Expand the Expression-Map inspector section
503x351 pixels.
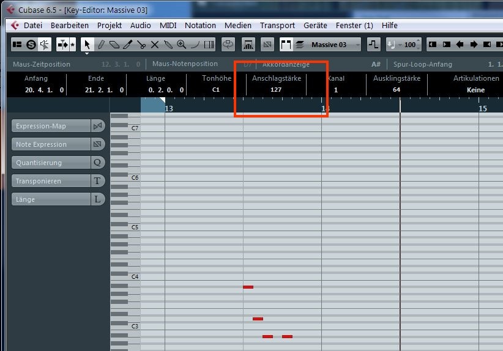tap(51, 126)
